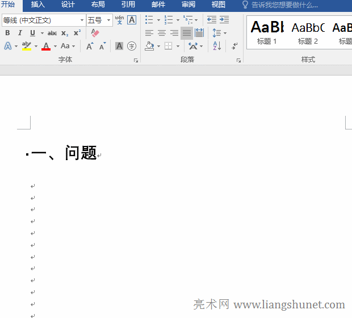Apply subscript formatting
This screenshot has height=318, width=352.
pos(65,33)
